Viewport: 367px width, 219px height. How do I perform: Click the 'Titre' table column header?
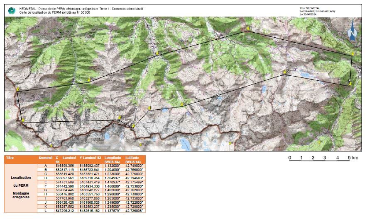(10, 158)
